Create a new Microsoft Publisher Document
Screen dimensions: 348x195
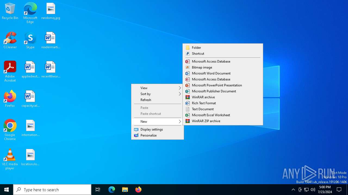tap(223, 91)
